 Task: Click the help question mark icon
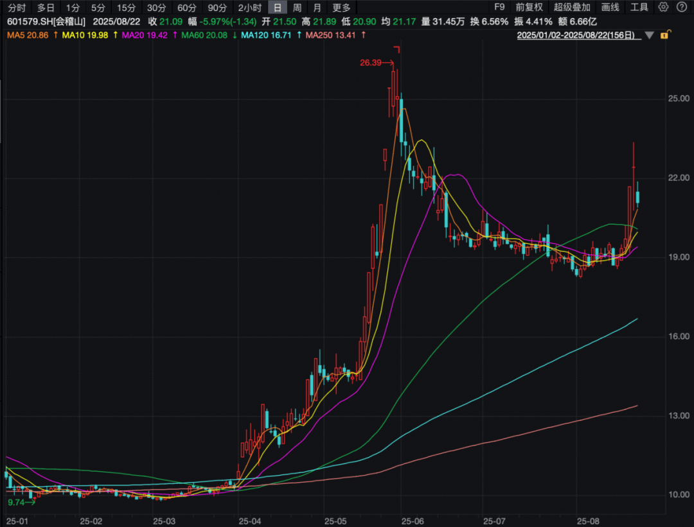(x=682, y=8)
